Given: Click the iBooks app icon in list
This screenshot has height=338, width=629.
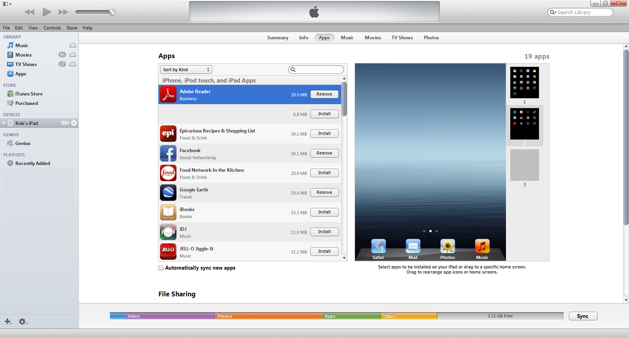Looking at the screenshot, I should click(168, 212).
